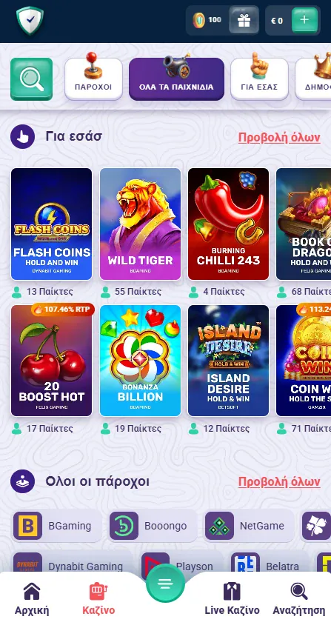Select the BGaming provider logo
The height and width of the screenshot is (625, 331).
27,526
